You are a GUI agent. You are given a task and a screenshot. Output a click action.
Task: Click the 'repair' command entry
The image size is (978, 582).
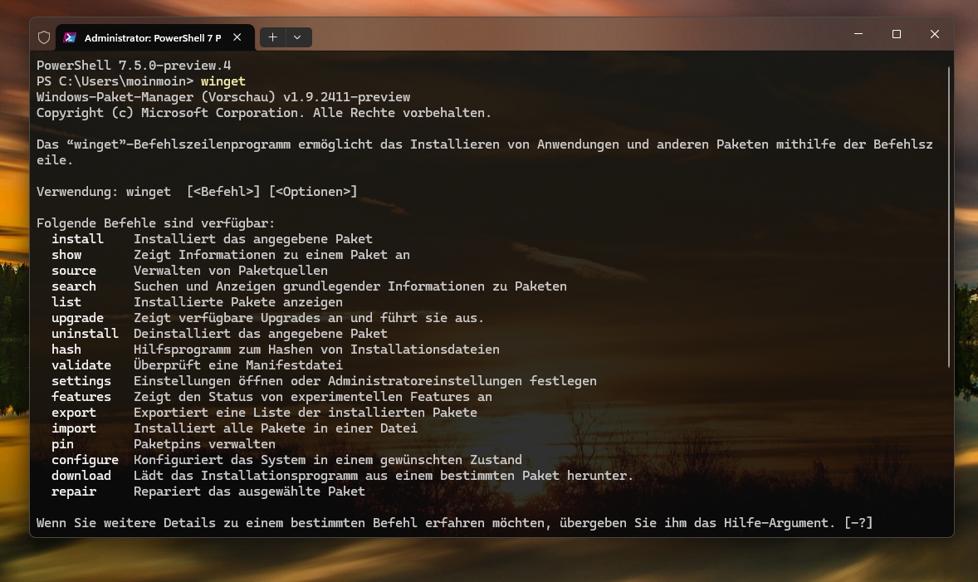coord(74,491)
